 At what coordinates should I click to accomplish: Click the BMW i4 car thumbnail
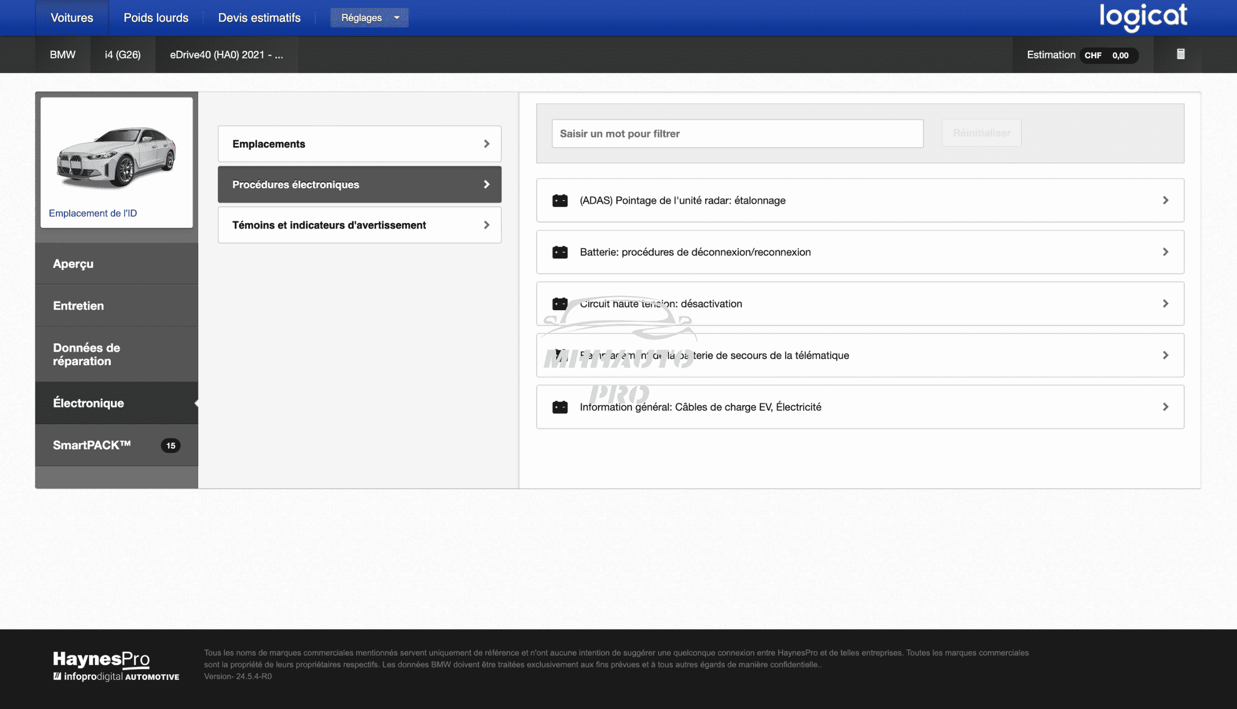pyautogui.click(x=116, y=157)
